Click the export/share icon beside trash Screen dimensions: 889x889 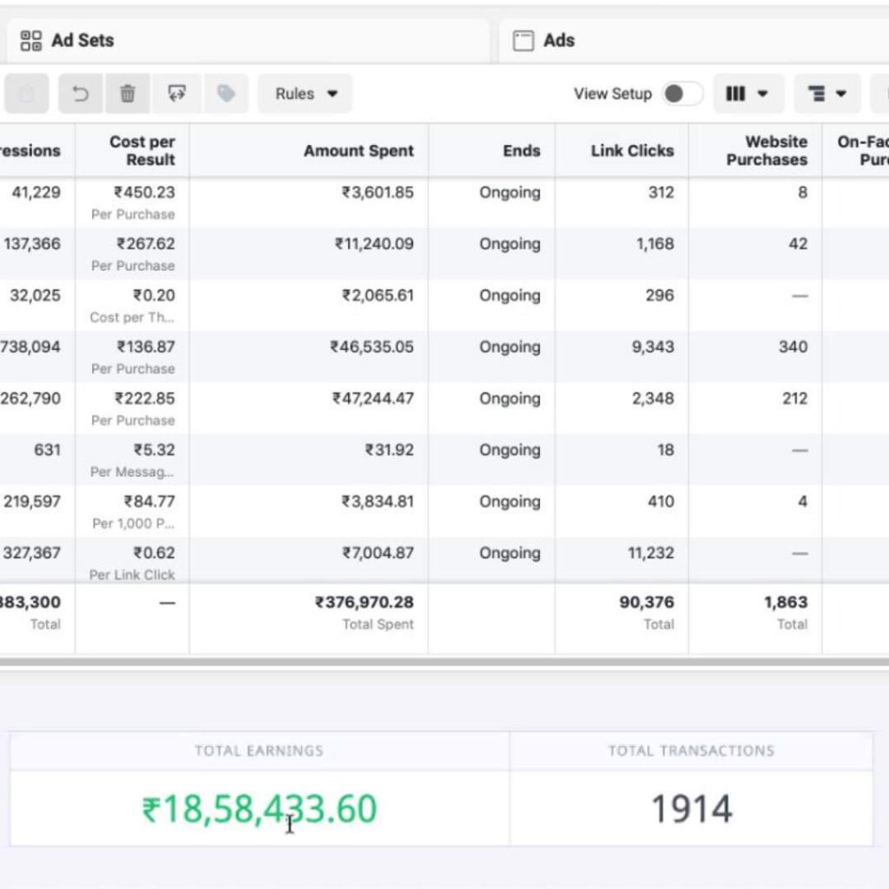(x=177, y=94)
